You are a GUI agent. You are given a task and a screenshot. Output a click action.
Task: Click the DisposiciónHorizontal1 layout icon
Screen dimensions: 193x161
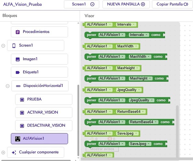[18, 86]
